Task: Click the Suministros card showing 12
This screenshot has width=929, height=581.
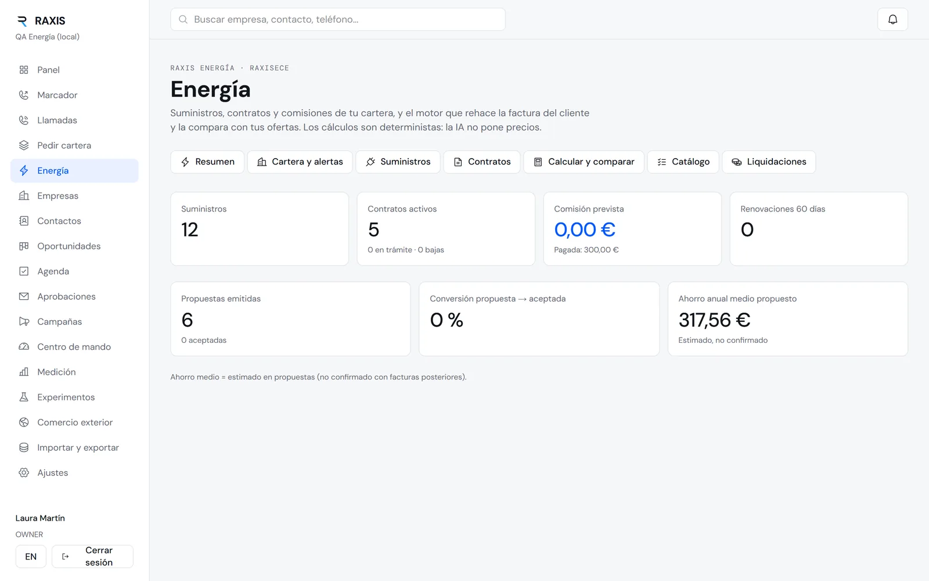Action: coord(260,229)
